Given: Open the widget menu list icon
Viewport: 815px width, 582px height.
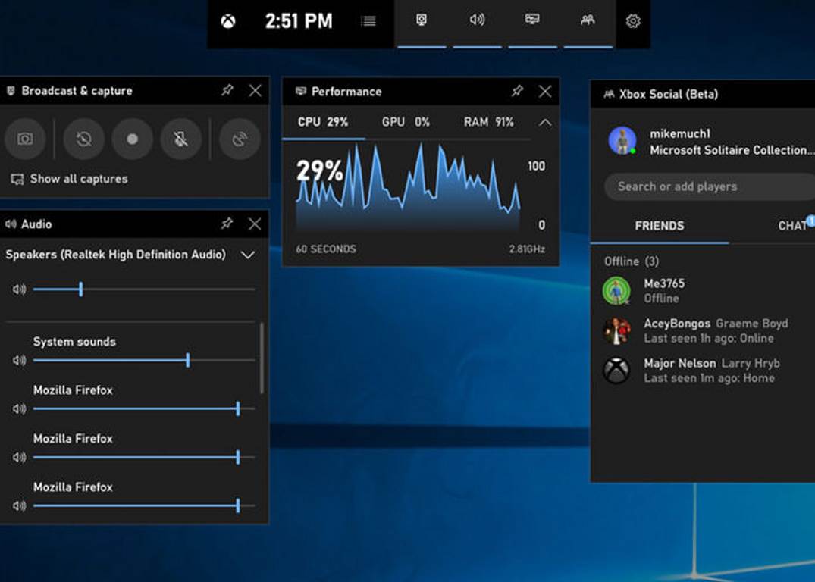Looking at the screenshot, I should [x=368, y=22].
